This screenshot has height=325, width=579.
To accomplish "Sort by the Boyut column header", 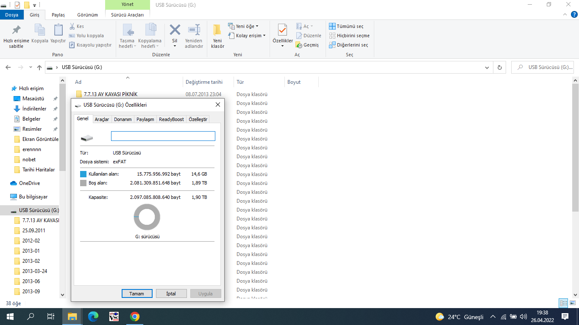I will click(x=294, y=82).
